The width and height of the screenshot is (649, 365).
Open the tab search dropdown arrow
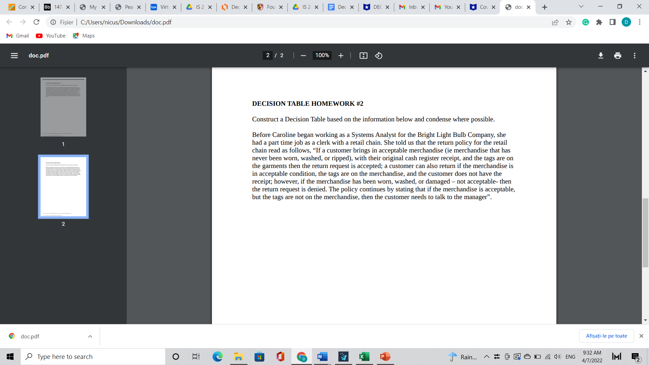(x=581, y=7)
